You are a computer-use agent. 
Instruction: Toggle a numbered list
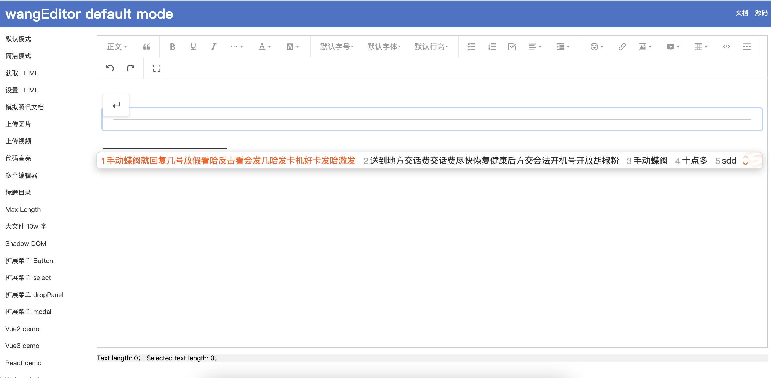coord(492,47)
